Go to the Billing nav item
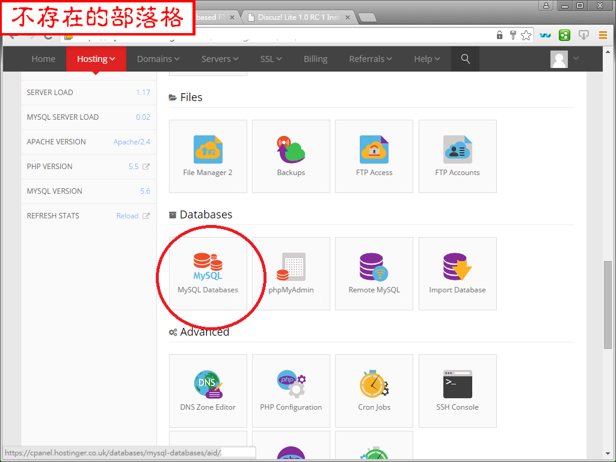Screen dimensions: 616x462 (315, 59)
